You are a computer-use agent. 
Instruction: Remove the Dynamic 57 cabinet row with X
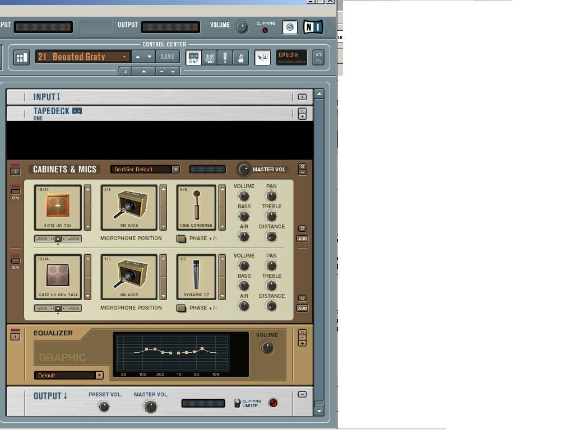[x=302, y=298]
